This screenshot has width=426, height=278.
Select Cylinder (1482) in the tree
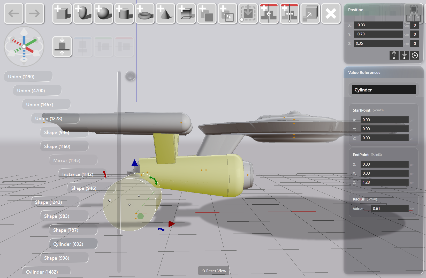click(x=46, y=271)
